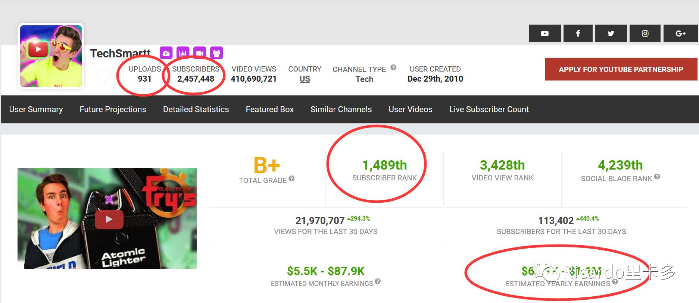Click the purple bar chart badge
699x303 pixels.
(183, 53)
